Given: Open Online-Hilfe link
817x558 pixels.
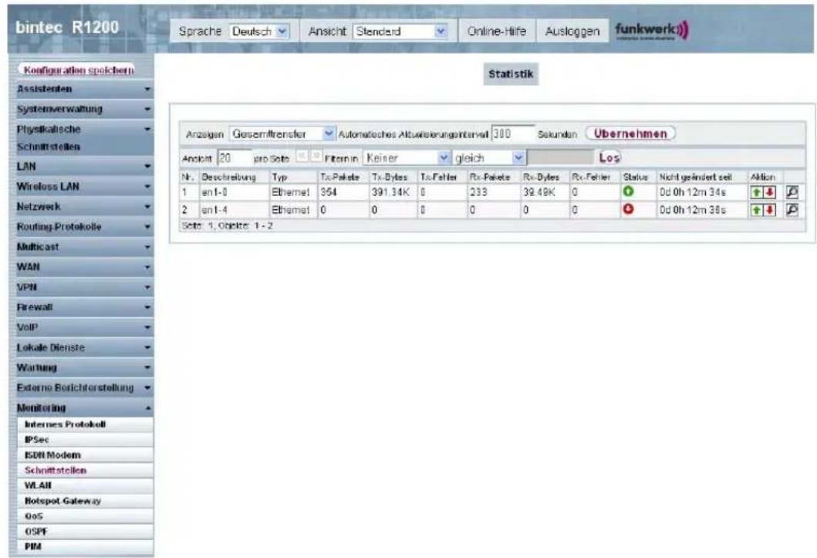Looking at the screenshot, I should point(497,32).
